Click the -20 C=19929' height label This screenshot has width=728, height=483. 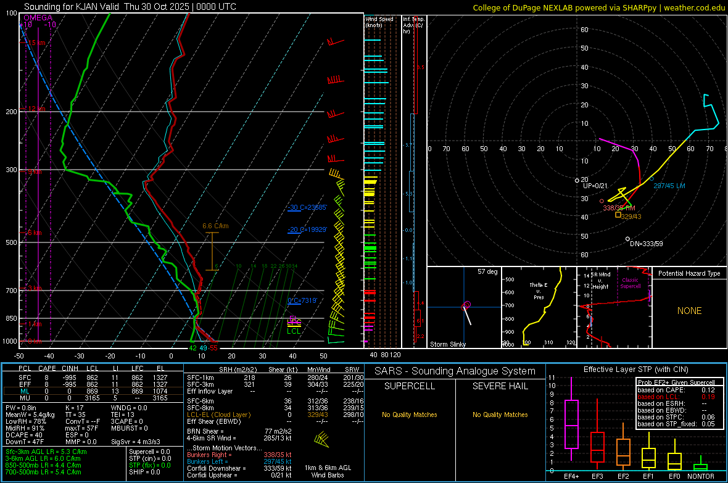[x=307, y=230]
